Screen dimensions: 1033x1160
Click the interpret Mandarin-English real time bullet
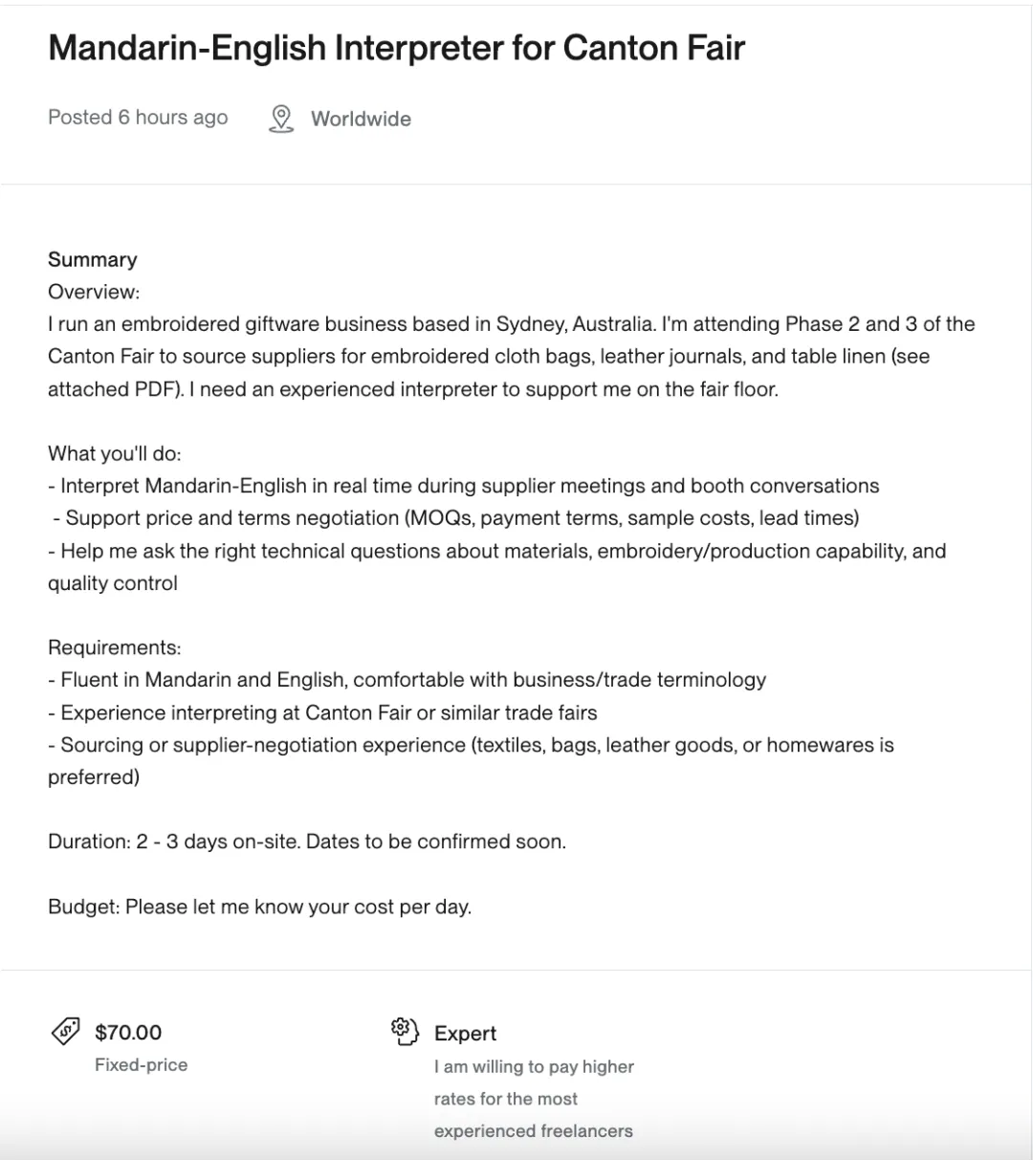(x=464, y=486)
